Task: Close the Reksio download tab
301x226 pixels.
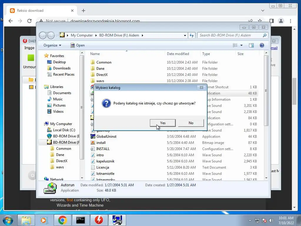Action: click(72, 11)
